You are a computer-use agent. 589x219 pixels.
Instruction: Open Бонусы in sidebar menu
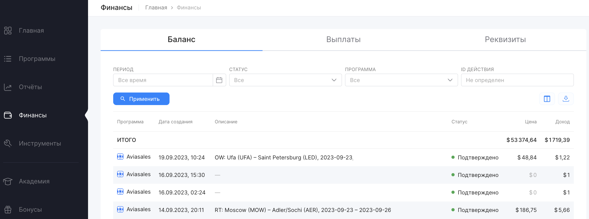30,210
